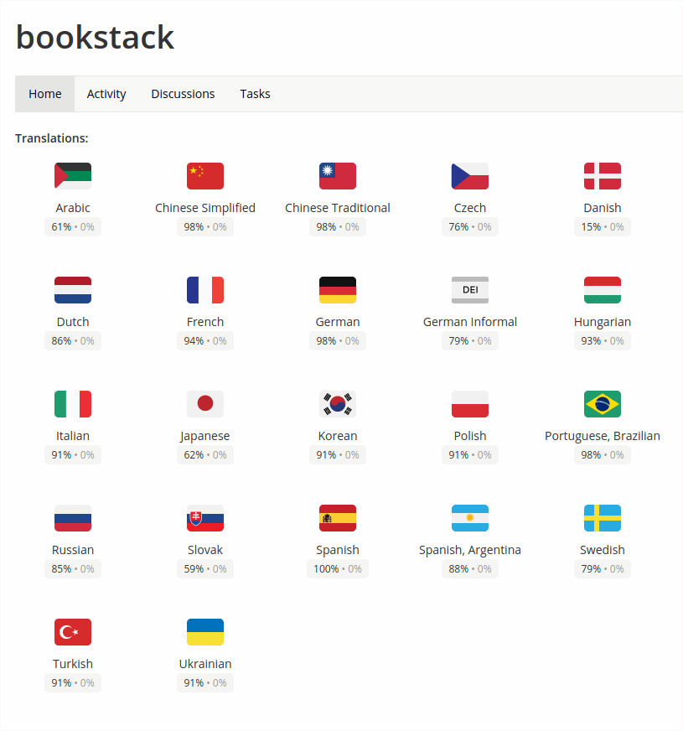
Task: Choose the Polish flag icon
Action: [x=469, y=404]
